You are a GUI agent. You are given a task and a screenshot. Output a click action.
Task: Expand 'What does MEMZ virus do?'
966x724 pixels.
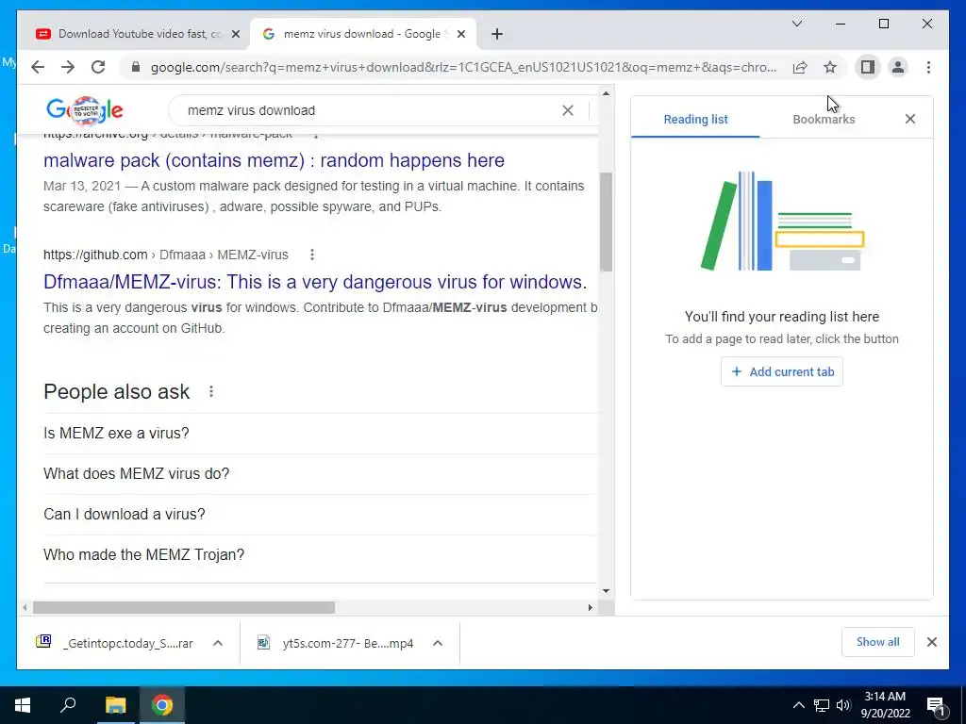point(321,474)
